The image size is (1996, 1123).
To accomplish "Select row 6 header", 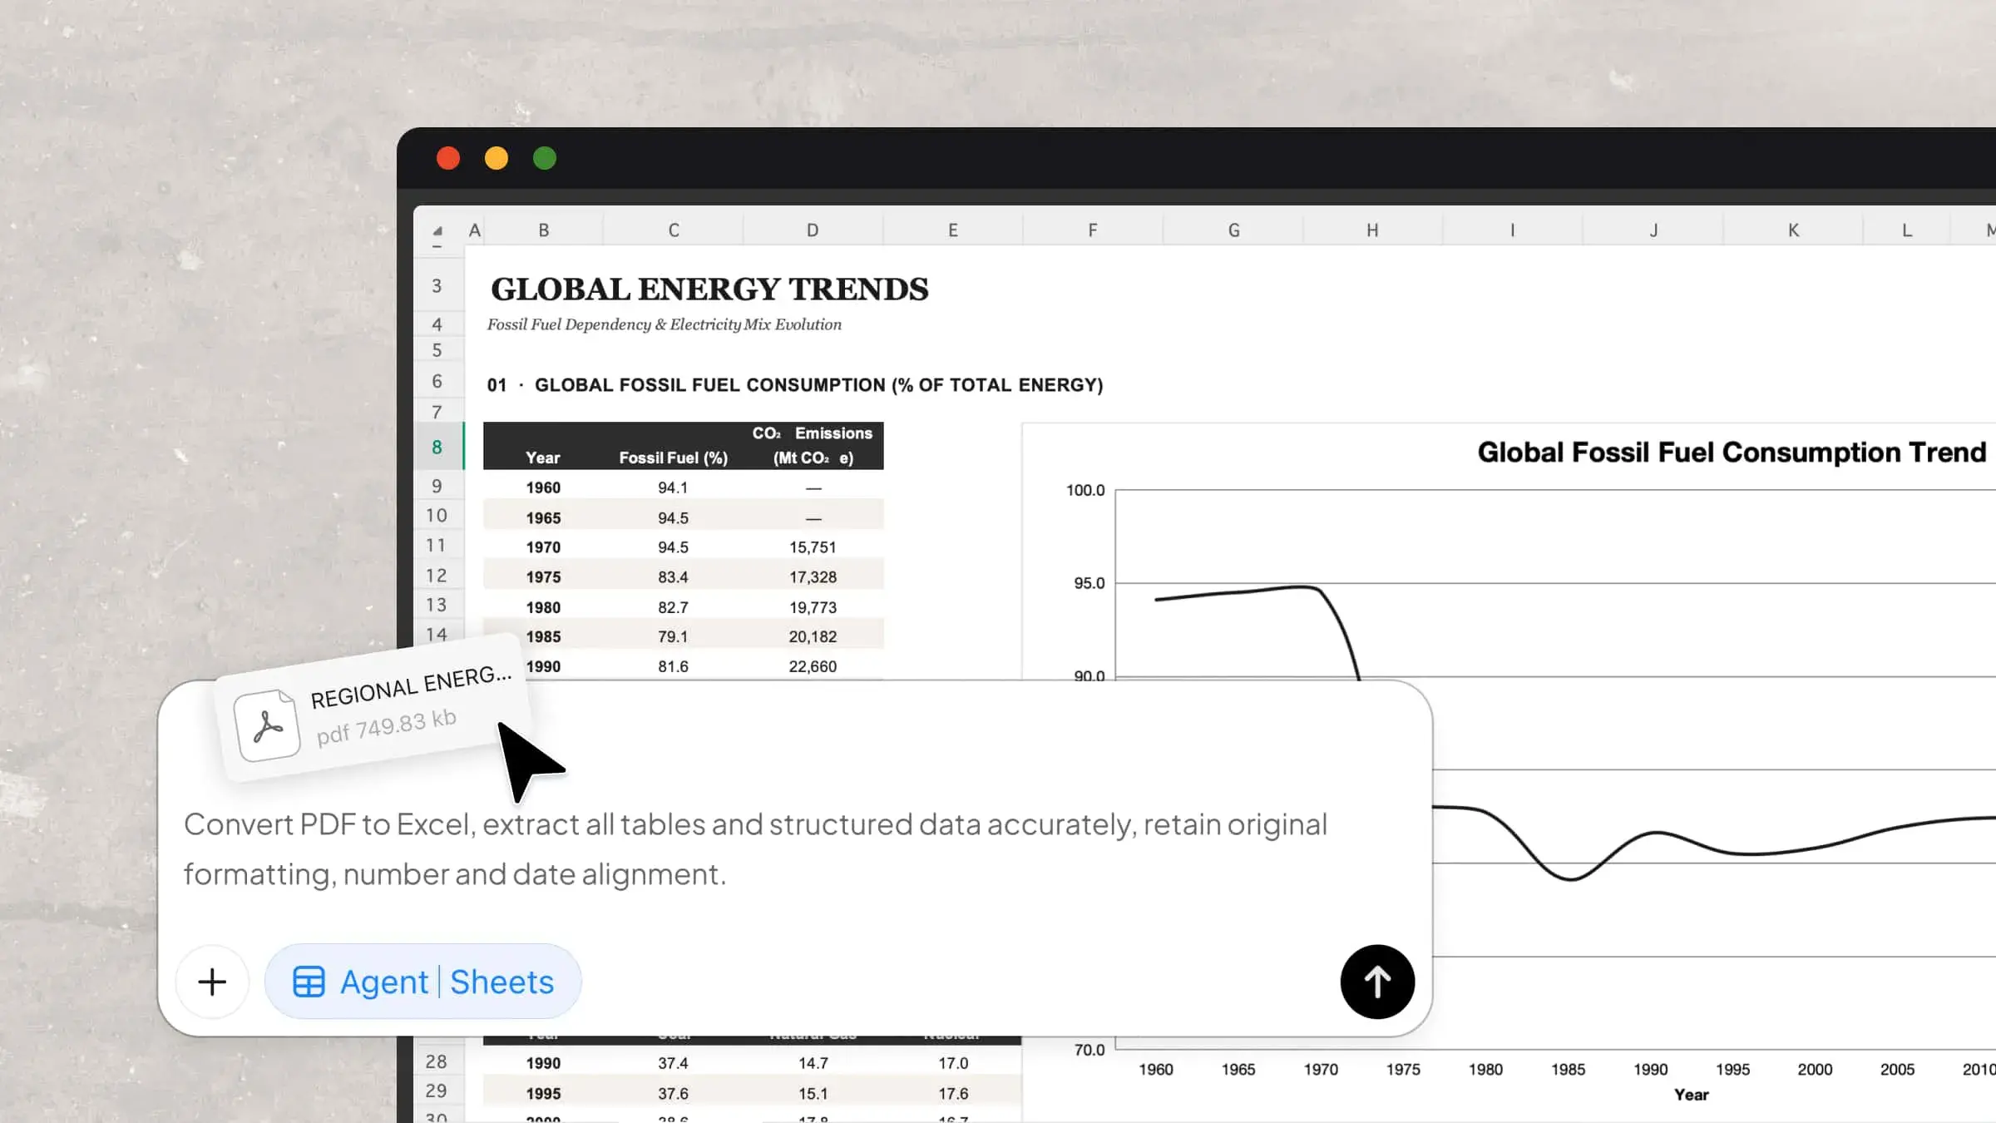I will pos(437,381).
